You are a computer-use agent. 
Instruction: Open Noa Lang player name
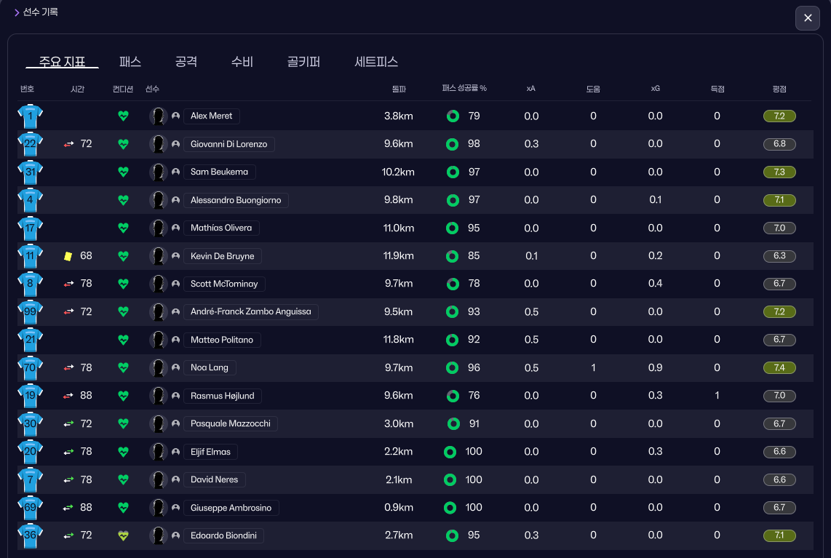[x=210, y=368]
